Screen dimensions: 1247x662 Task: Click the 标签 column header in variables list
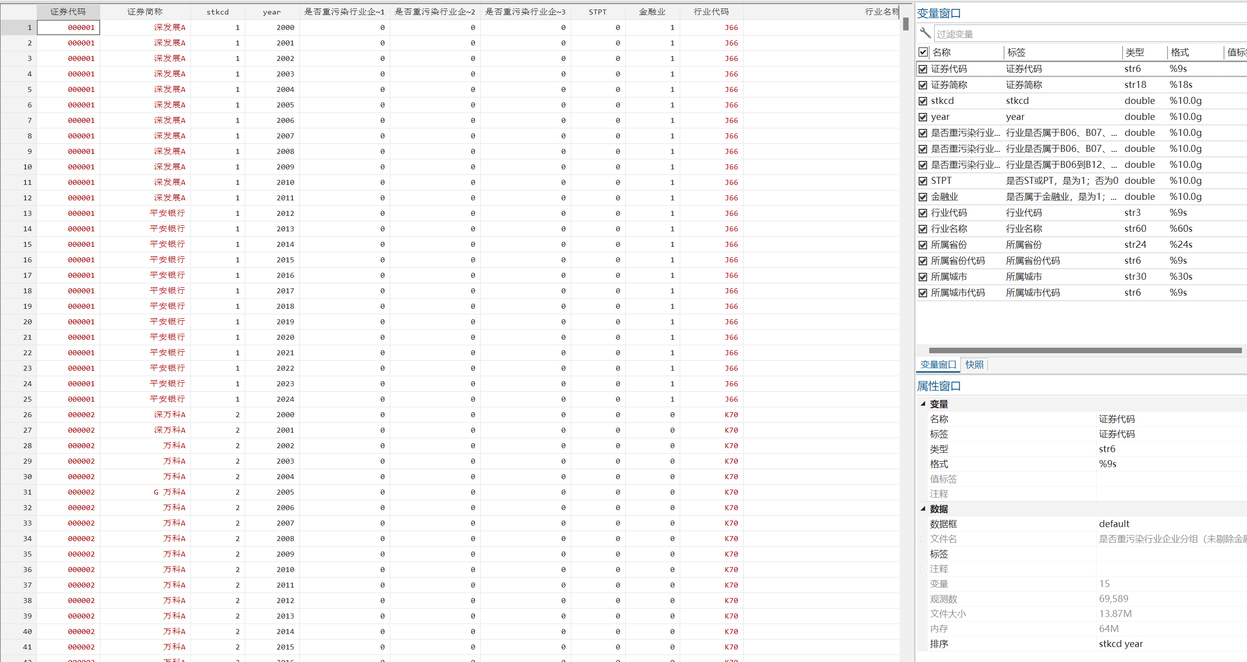tap(1017, 52)
